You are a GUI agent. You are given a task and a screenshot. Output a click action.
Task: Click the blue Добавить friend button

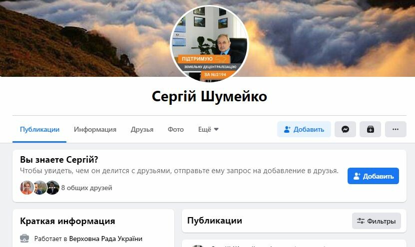pos(373,176)
